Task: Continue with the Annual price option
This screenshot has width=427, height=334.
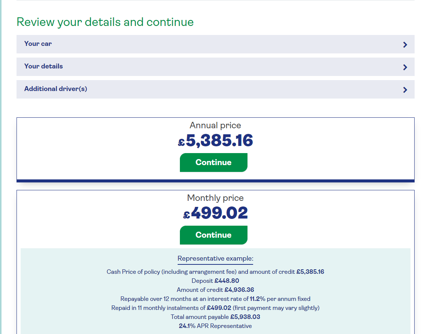Action: coord(213,162)
